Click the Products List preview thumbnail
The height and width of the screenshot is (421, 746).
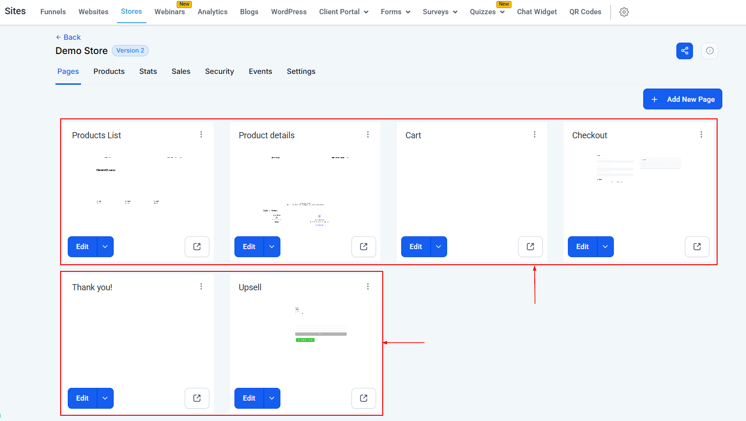point(138,191)
